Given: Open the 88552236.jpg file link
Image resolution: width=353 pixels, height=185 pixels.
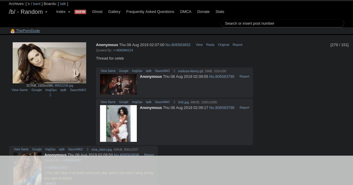Looking at the screenshot, I should click(64, 86).
